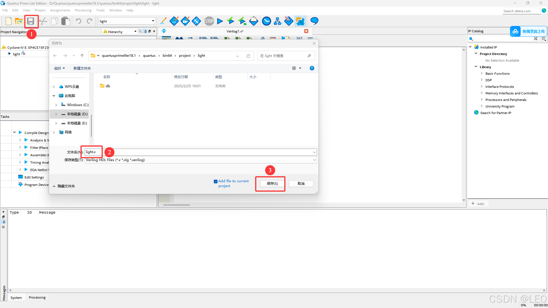Select the db folder in file list
This screenshot has width=548, height=308.
pyautogui.click(x=108, y=86)
